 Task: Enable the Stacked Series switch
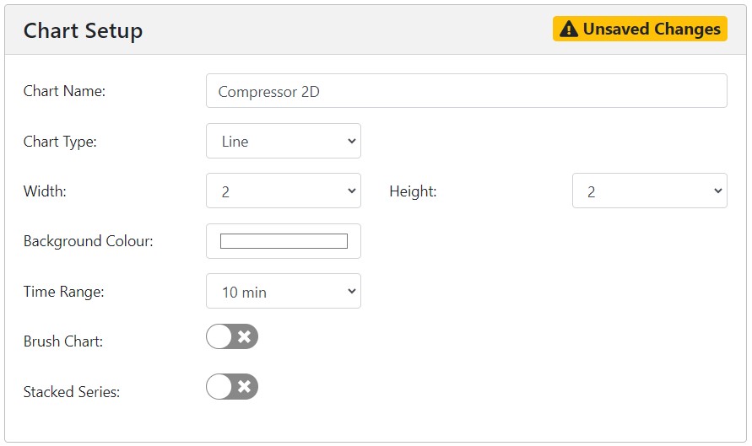click(x=232, y=387)
